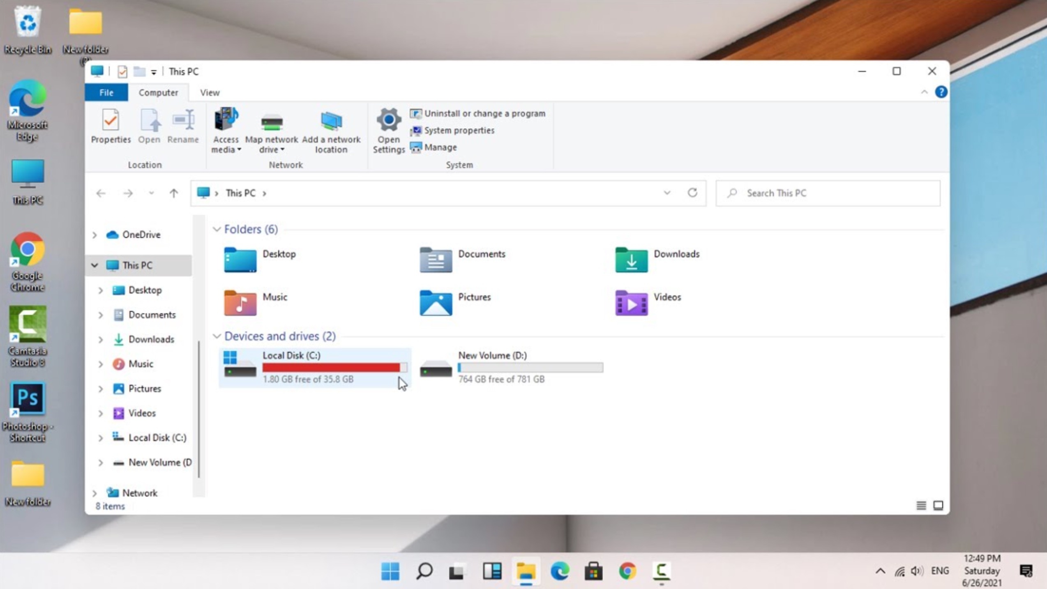
Task: Open Map network drive
Action: (x=271, y=131)
